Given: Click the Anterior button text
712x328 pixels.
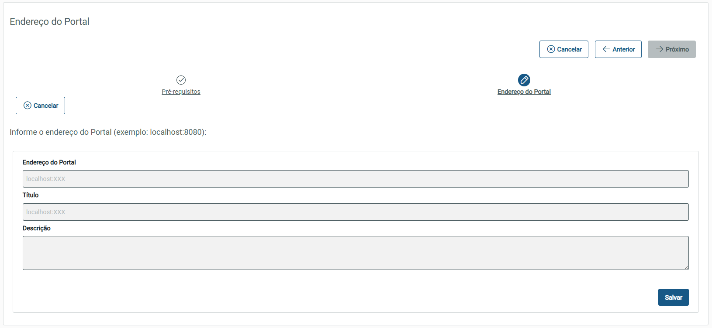Looking at the screenshot, I should click(x=623, y=49).
